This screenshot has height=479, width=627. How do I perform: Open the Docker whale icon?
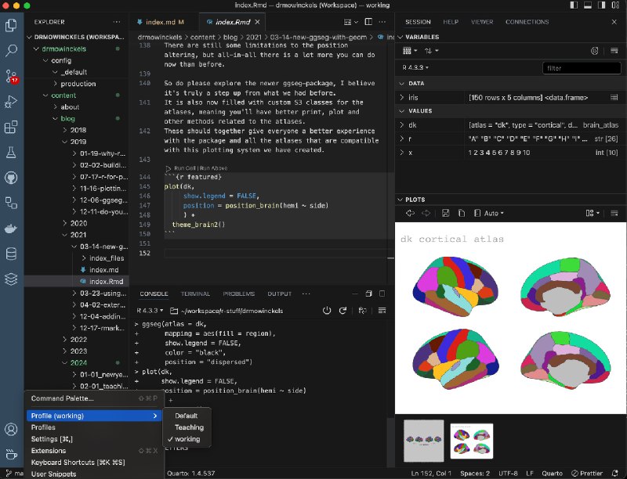click(x=11, y=229)
